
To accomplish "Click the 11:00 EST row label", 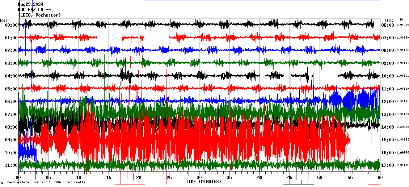I will [11, 165].
